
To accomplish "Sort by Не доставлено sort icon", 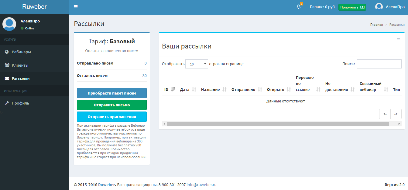I will (x=353, y=89).
